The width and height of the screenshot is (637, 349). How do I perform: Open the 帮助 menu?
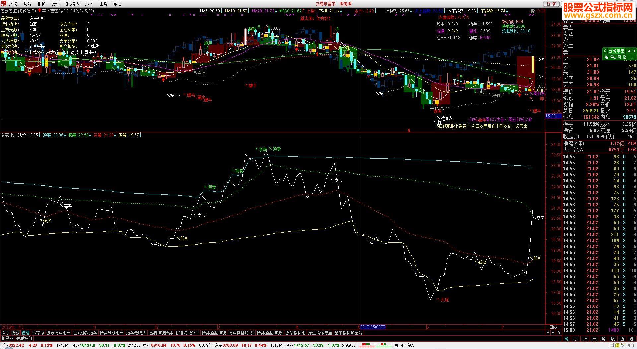117,4
